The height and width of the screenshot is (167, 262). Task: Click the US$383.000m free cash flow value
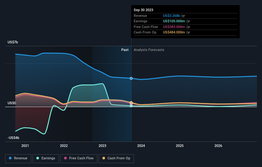(174, 27)
